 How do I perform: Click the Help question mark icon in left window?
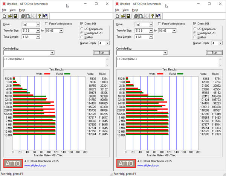39,16
